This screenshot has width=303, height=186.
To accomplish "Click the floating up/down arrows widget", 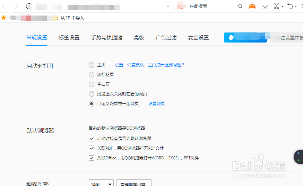I will click(x=299, y=157).
